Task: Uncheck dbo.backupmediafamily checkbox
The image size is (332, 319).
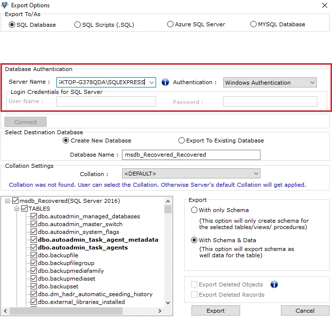Action: tap(34, 270)
